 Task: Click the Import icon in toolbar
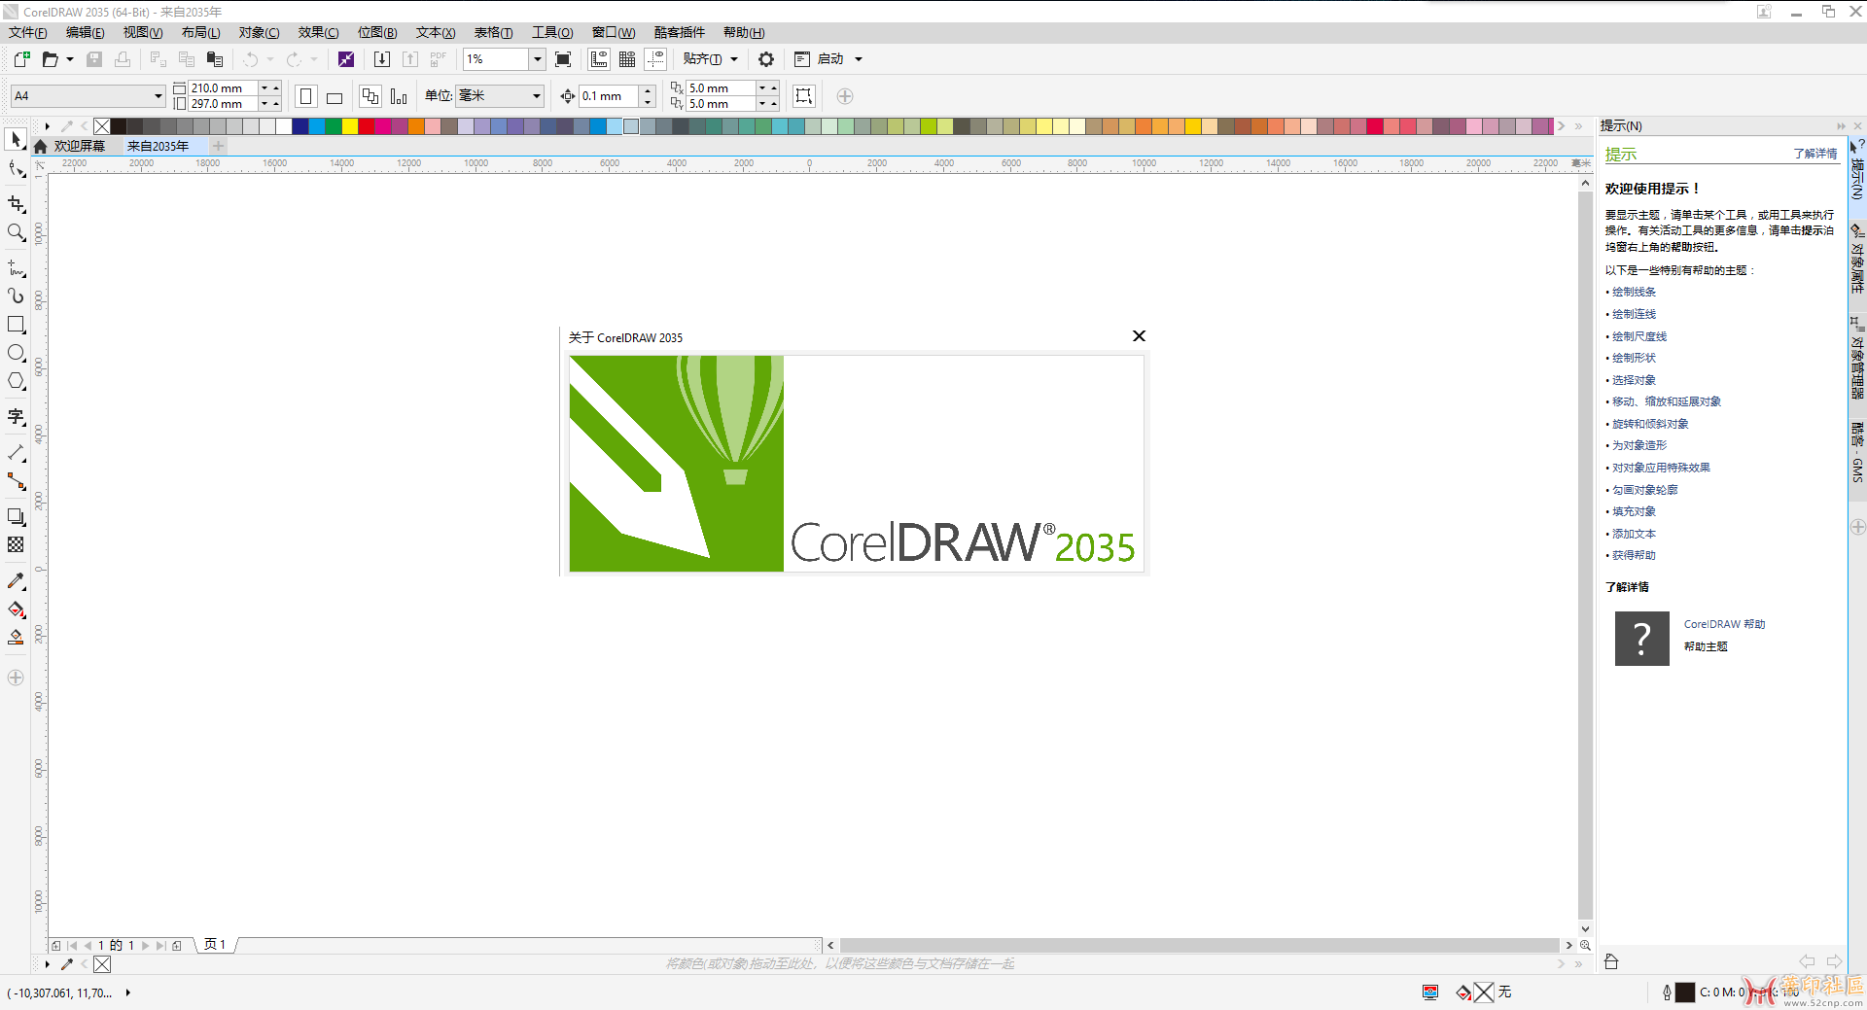pyautogui.click(x=382, y=59)
